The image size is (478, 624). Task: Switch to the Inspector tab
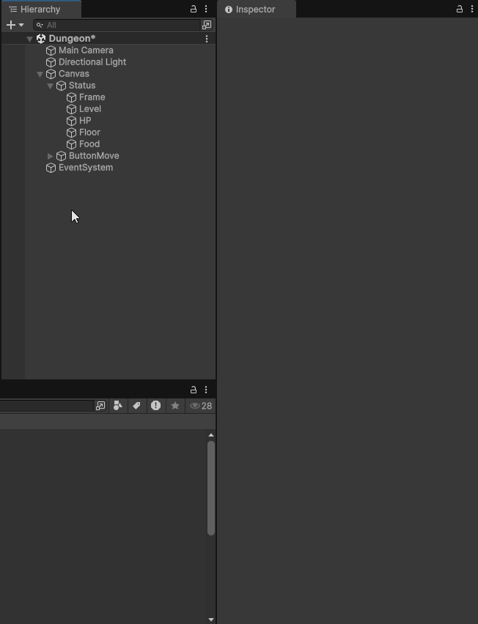(257, 9)
